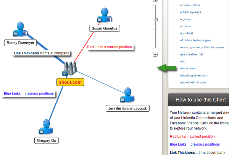Click Jennifer Evans Laycock's LinkedIn badge

[123, 100]
